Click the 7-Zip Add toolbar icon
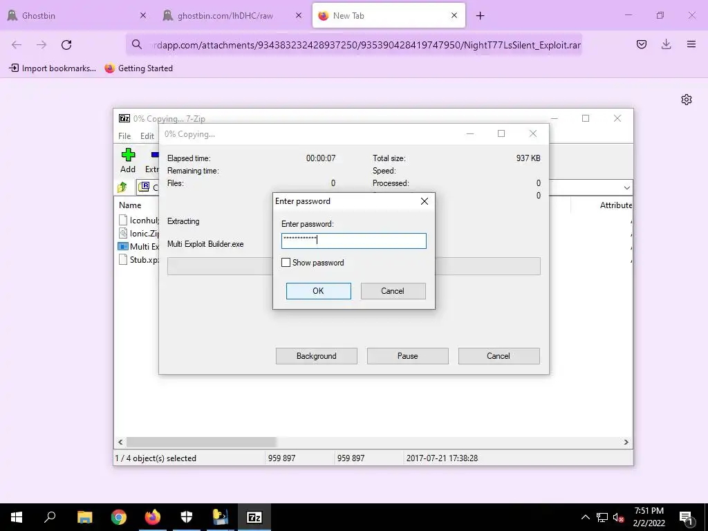 click(x=128, y=160)
